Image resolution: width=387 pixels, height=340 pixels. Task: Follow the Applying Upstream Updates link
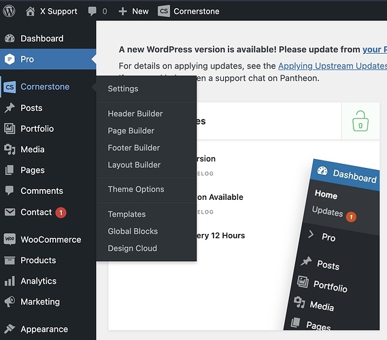[x=333, y=66]
